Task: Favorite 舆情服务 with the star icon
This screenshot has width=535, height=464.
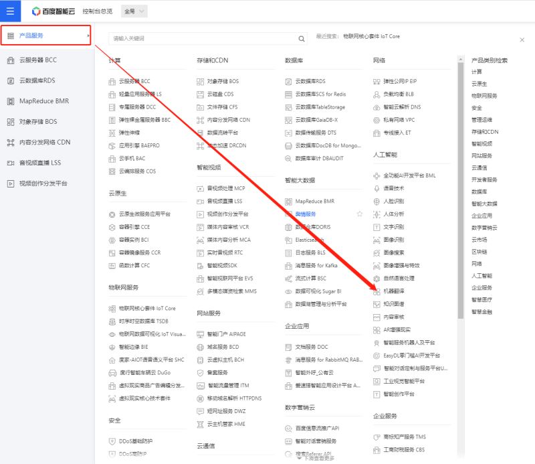Action: point(359,214)
